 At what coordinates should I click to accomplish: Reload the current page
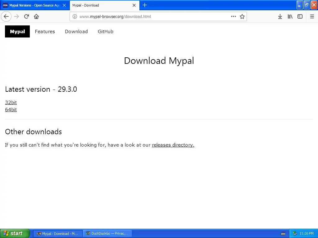click(x=26, y=16)
